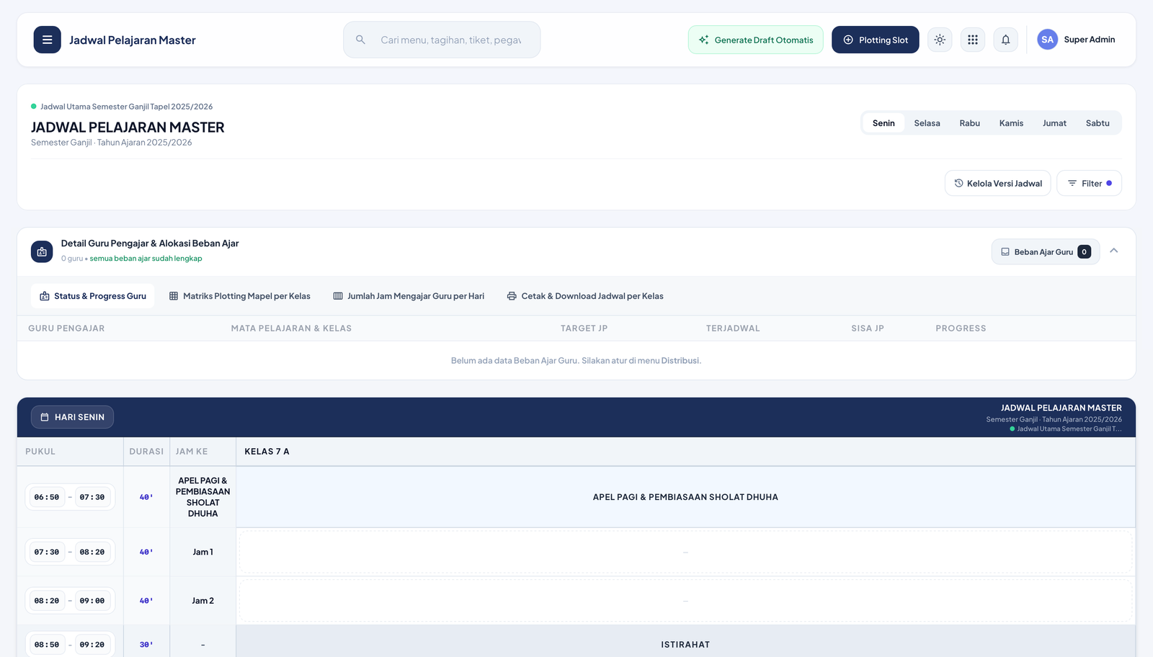Viewport: 1153px width, 657px height.
Task: Click the search magnifier icon
Action: pyautogui.click(x=360, y=40)
